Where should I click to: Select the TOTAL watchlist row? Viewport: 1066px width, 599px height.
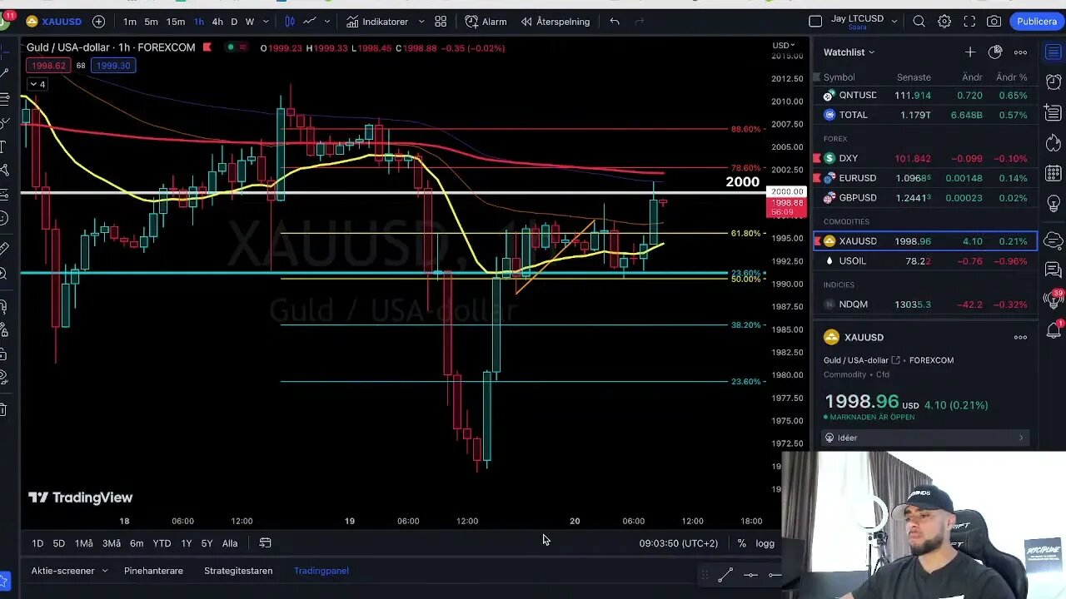(926, 115)
